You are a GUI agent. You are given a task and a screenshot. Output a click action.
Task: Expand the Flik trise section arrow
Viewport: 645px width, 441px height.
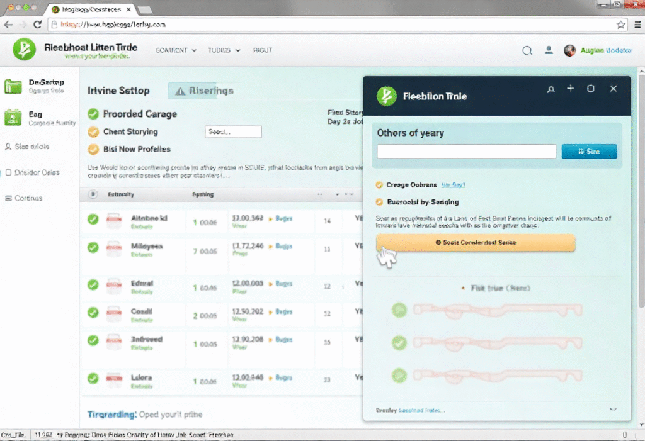pyautogui.click(x=463, y=289)
